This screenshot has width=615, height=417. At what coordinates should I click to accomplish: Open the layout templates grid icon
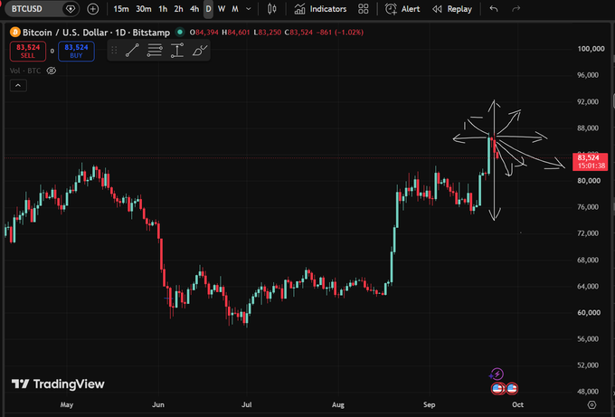364,9
